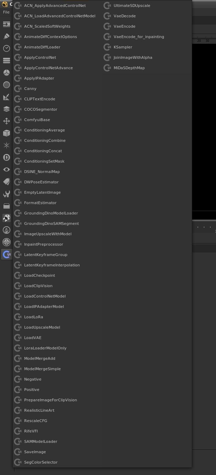
Task: Open the Filter nodes toolbar icon
Action: [6, 85]
